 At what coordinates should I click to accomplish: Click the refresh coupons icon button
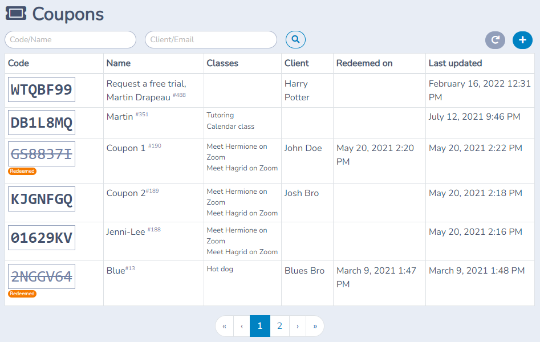pyautogui.click(x=495, y=40)
